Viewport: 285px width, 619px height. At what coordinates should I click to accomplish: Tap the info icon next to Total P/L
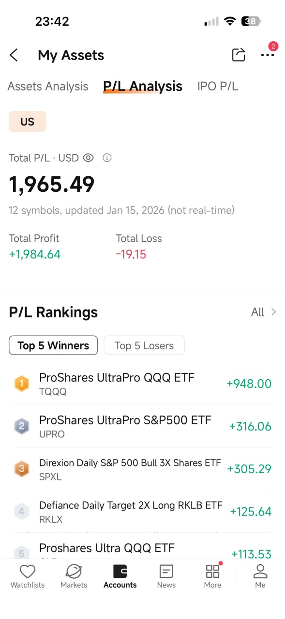click(x=107, y=158)
